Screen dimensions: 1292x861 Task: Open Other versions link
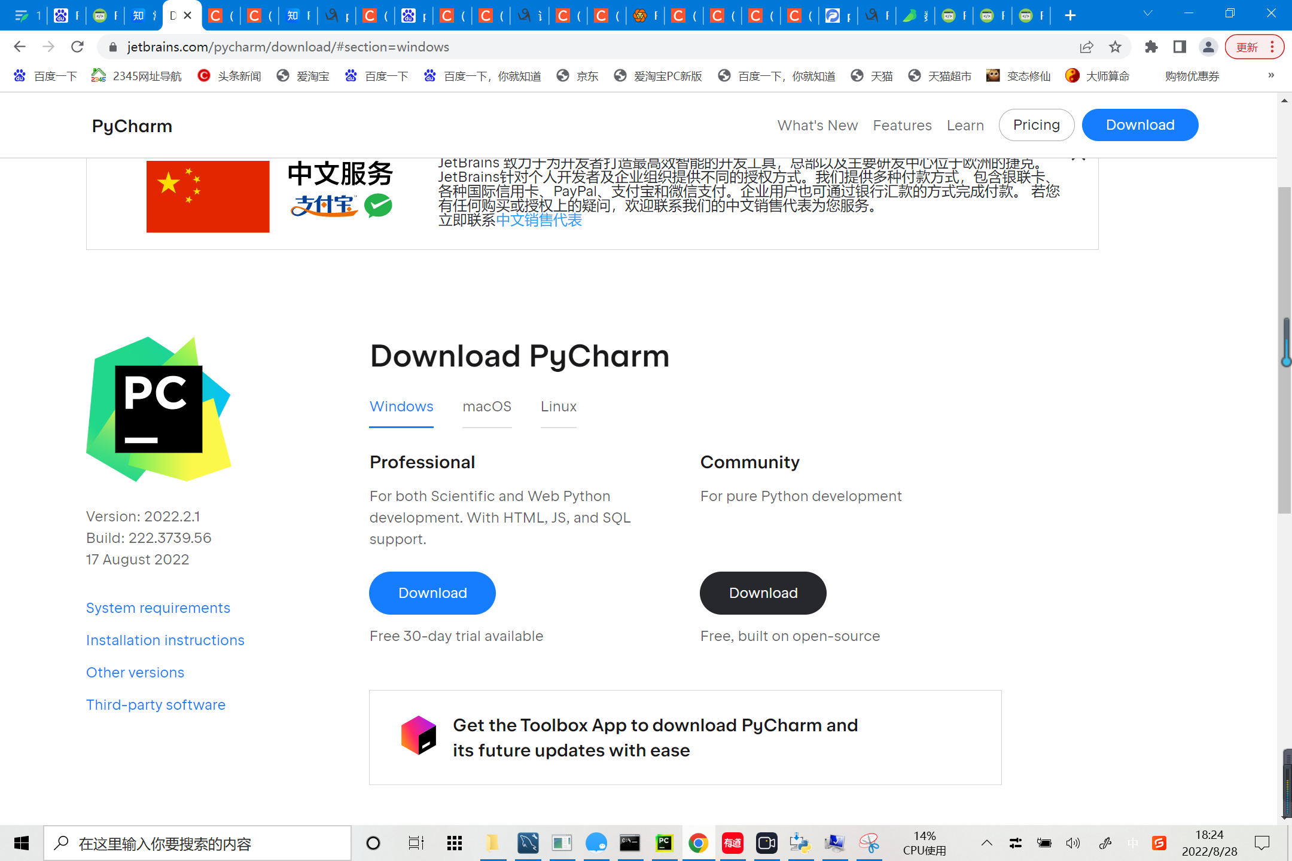tap(135, 673)
